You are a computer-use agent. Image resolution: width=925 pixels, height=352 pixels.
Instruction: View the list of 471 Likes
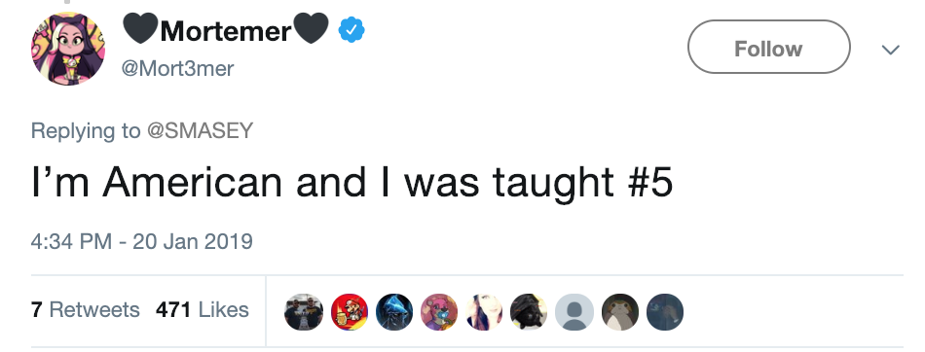202,309
